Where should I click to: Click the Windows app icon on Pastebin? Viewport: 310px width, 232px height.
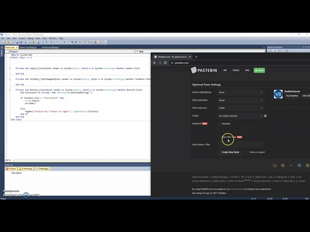(299, 165)
